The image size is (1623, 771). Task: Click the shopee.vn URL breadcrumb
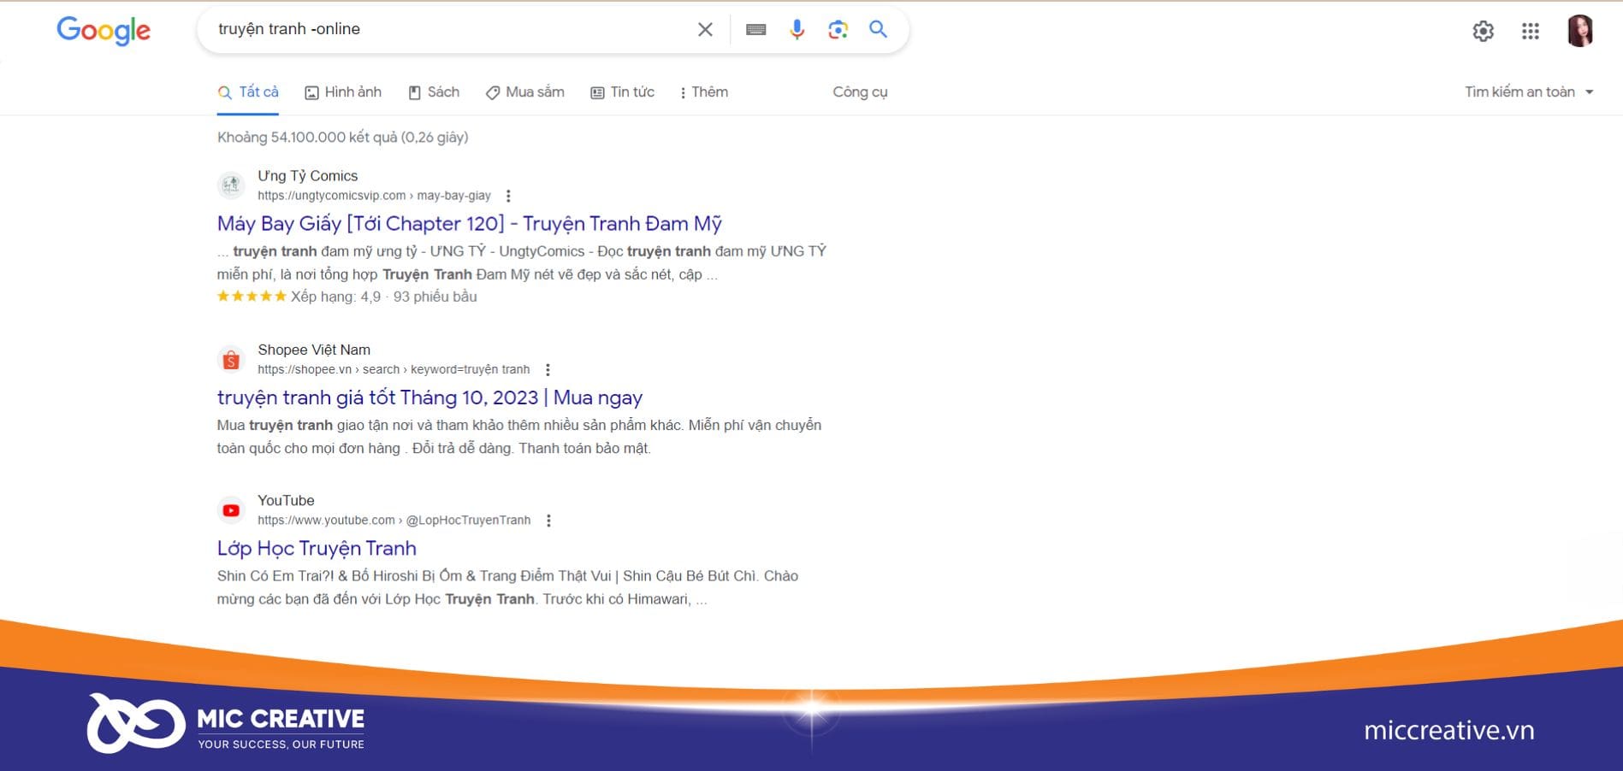click(394, 370)
